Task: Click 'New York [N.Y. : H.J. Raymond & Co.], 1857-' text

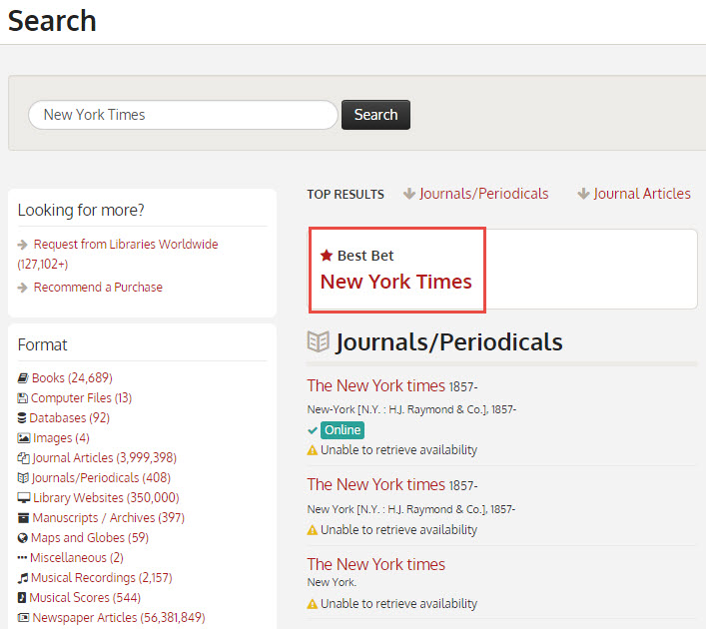Action: [411, 509]
